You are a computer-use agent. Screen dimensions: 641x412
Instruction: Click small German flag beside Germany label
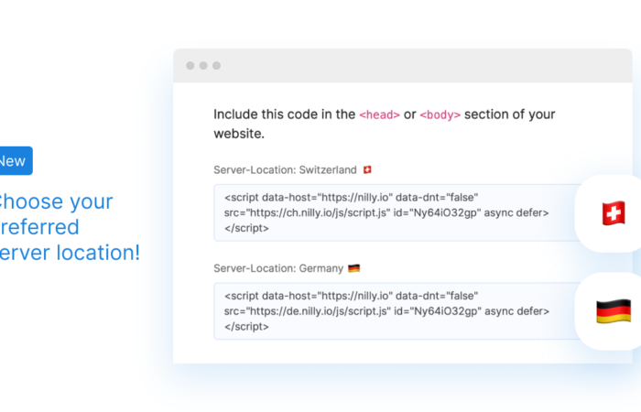coord(354,268)
